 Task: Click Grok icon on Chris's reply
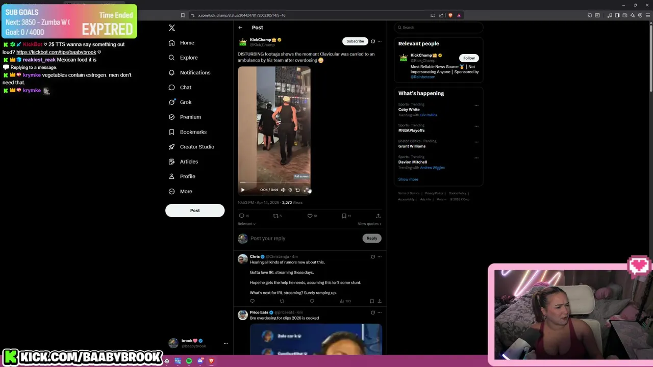click(x=372, y=257)
